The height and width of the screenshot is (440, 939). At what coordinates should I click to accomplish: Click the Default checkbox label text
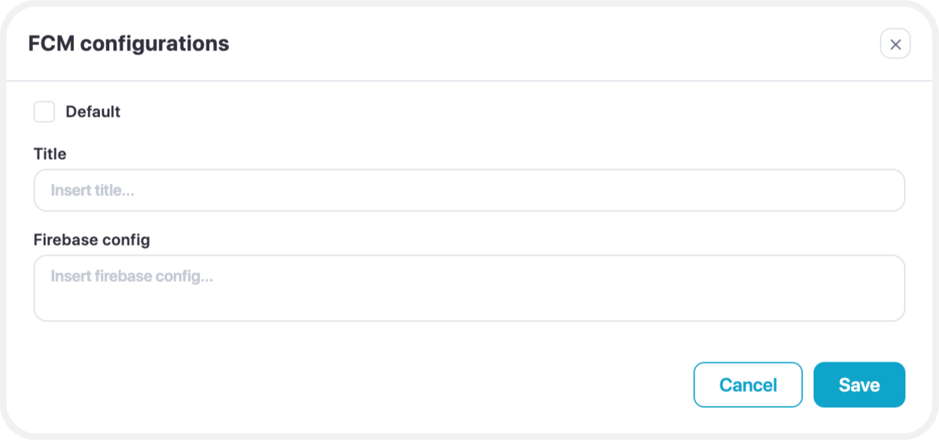(93, 112)
